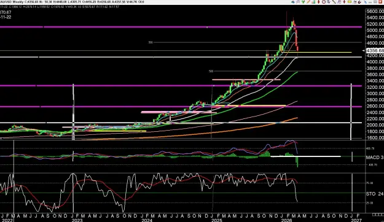Click the MACD indicator label

click(x=374, y=157)
